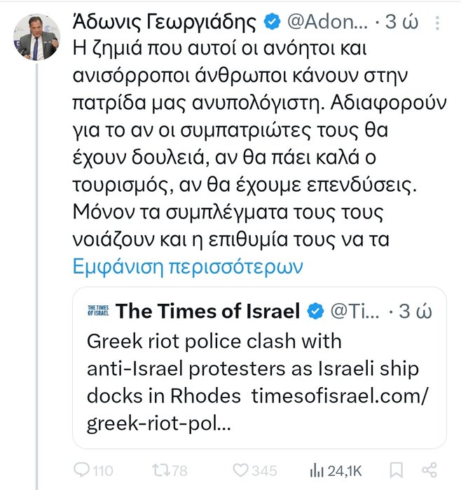Open The Times of Israel avatar logo

97,311
